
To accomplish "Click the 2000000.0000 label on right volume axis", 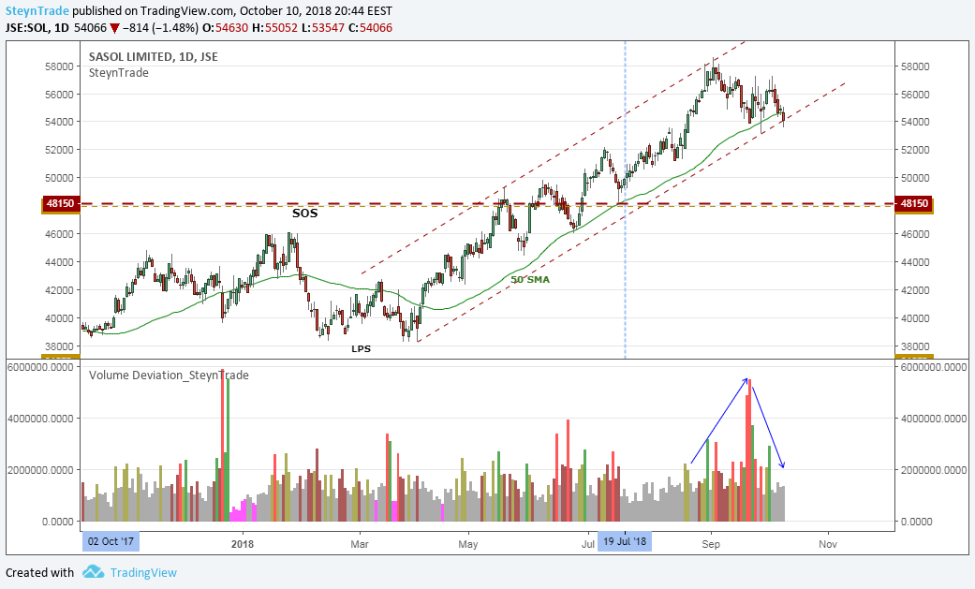I will pos(934,470).
